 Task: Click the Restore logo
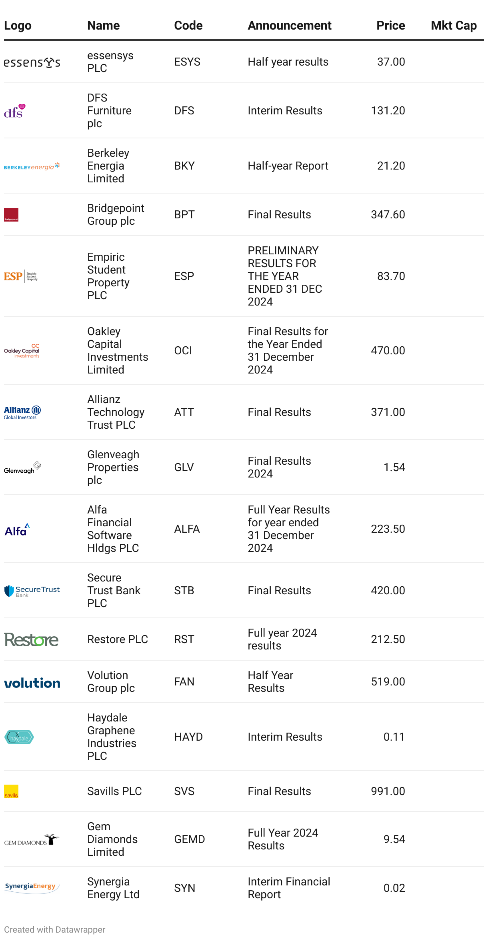(x=31, y=640)
